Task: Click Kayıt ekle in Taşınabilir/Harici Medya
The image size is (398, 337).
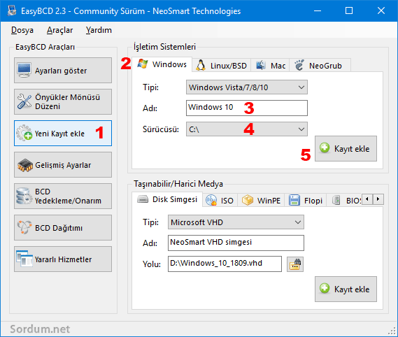Action: coord(346,289)
